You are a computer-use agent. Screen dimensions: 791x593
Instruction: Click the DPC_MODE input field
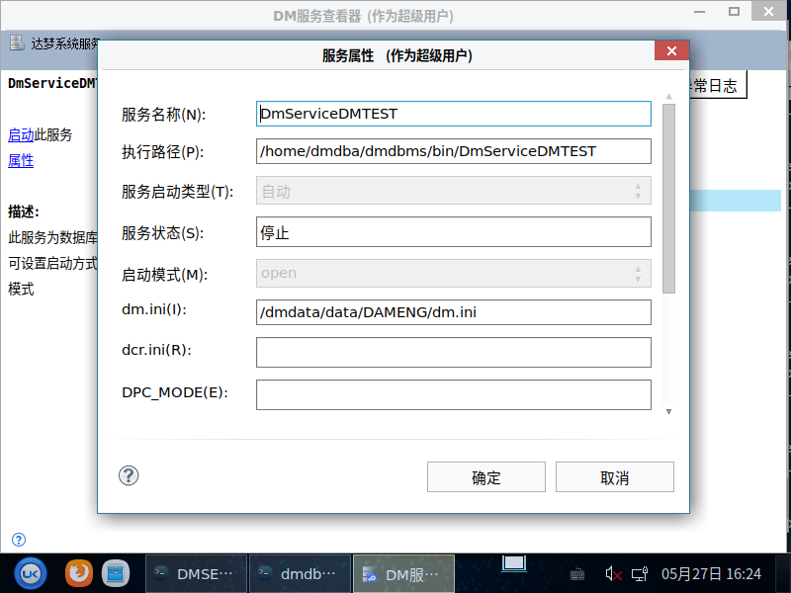point(454,394)
